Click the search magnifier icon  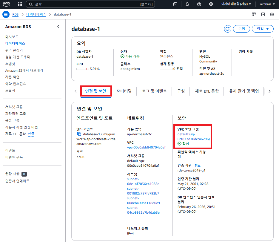pyautogui.click(x=31, y=4)
